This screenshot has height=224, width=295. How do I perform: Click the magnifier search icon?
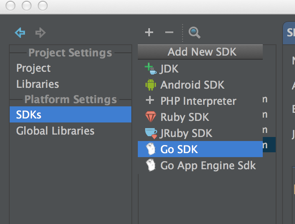point(194,33)
